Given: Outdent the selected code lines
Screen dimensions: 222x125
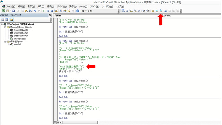Looking at the screenshot, I should [148, 11].
